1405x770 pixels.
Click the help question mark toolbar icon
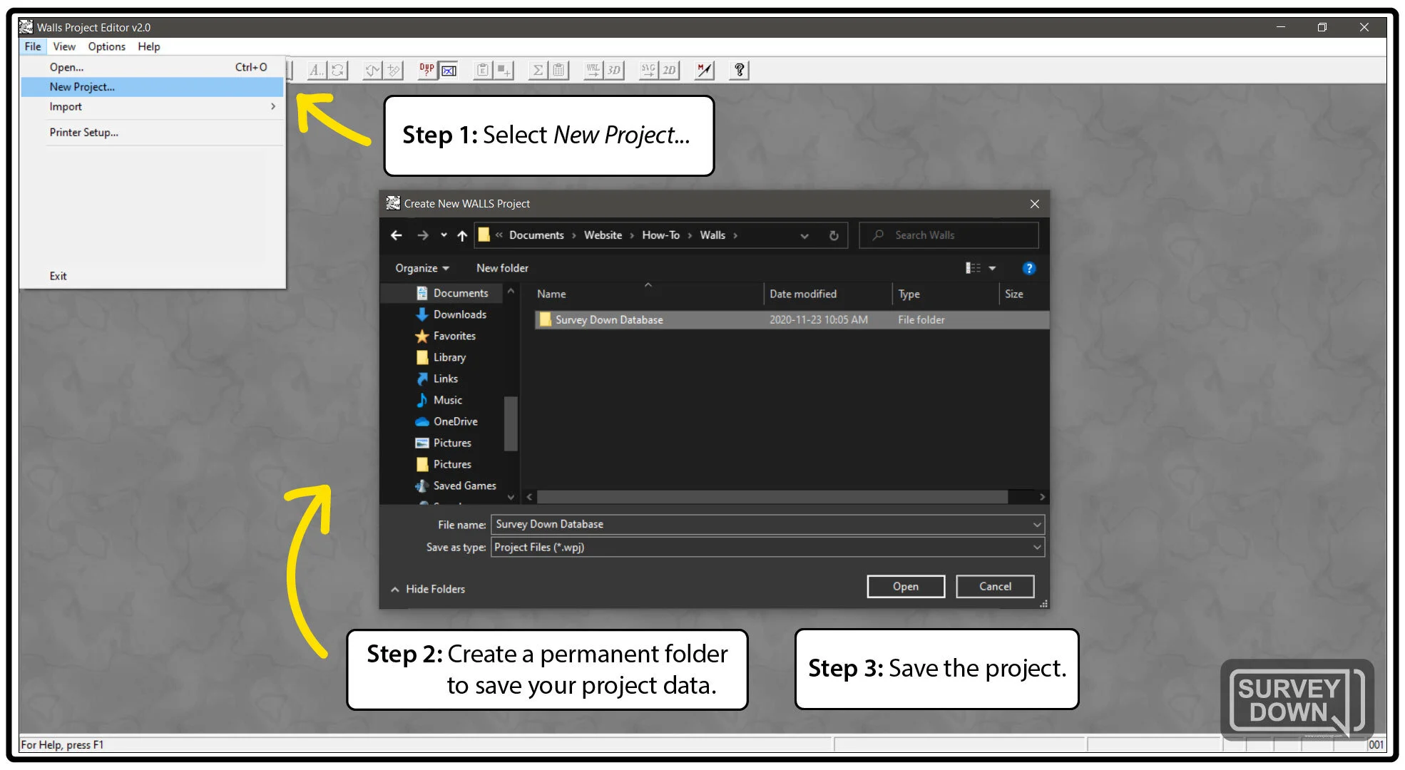[x=739, y=70]
